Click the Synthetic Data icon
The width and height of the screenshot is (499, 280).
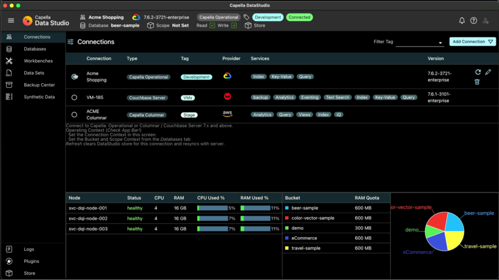point(9,97)
